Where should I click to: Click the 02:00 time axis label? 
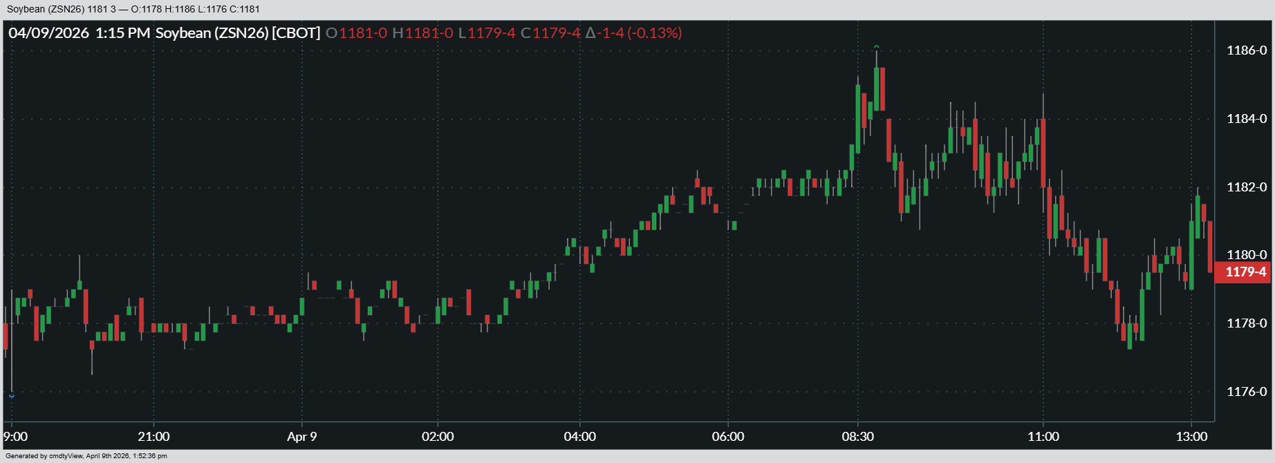[x=438, y=437]
